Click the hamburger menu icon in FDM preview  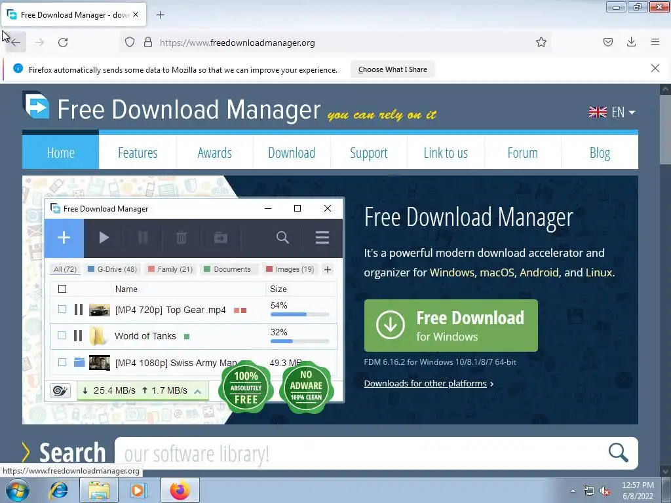click(322, 238)
